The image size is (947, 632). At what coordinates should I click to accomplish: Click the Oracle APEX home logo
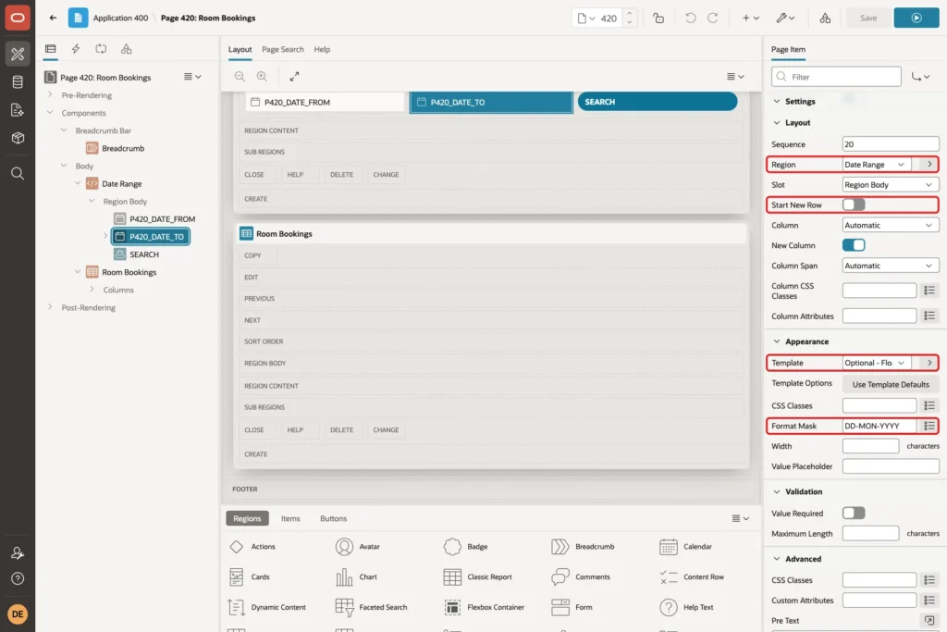click(18, 18)
